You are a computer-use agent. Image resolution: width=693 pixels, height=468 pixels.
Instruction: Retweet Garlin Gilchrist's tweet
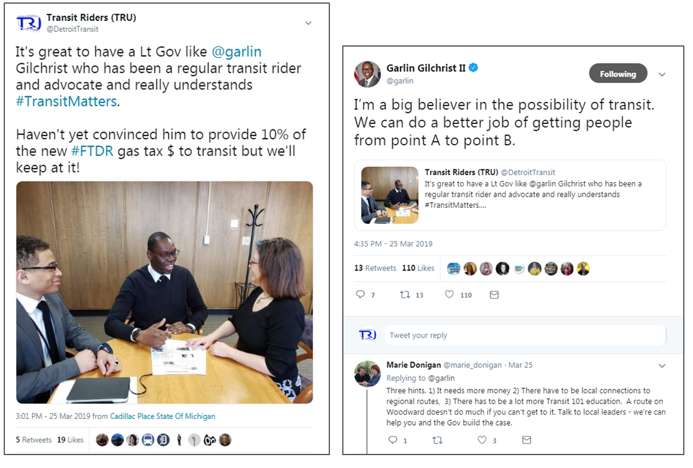[x=405, y=294]
